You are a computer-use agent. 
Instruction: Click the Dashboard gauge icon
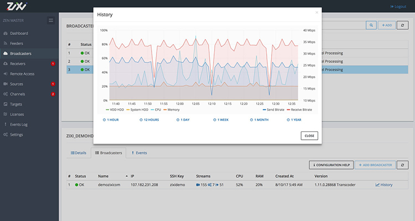point(6,33)
